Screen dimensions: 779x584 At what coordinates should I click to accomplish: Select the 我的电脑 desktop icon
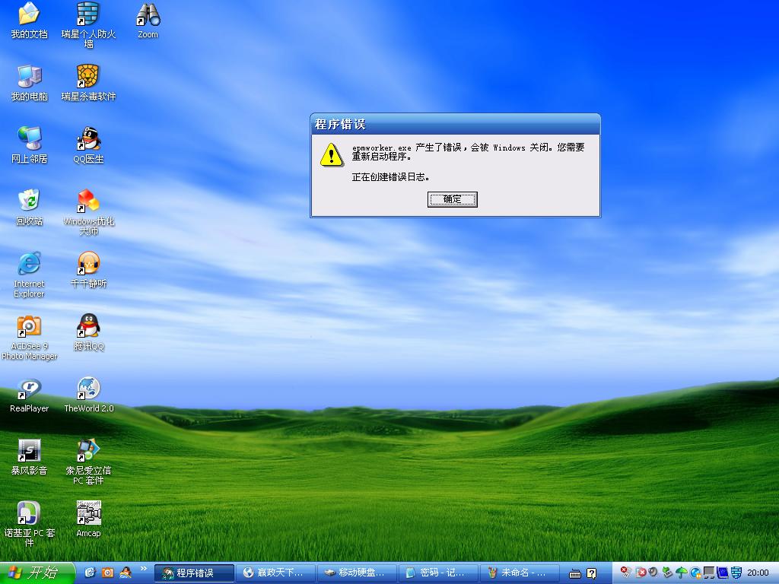pos(30,82)
